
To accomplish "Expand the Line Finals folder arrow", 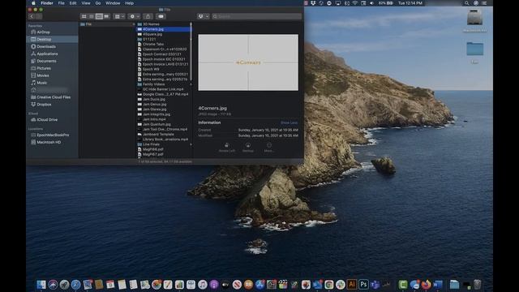I will pos(191,144).
